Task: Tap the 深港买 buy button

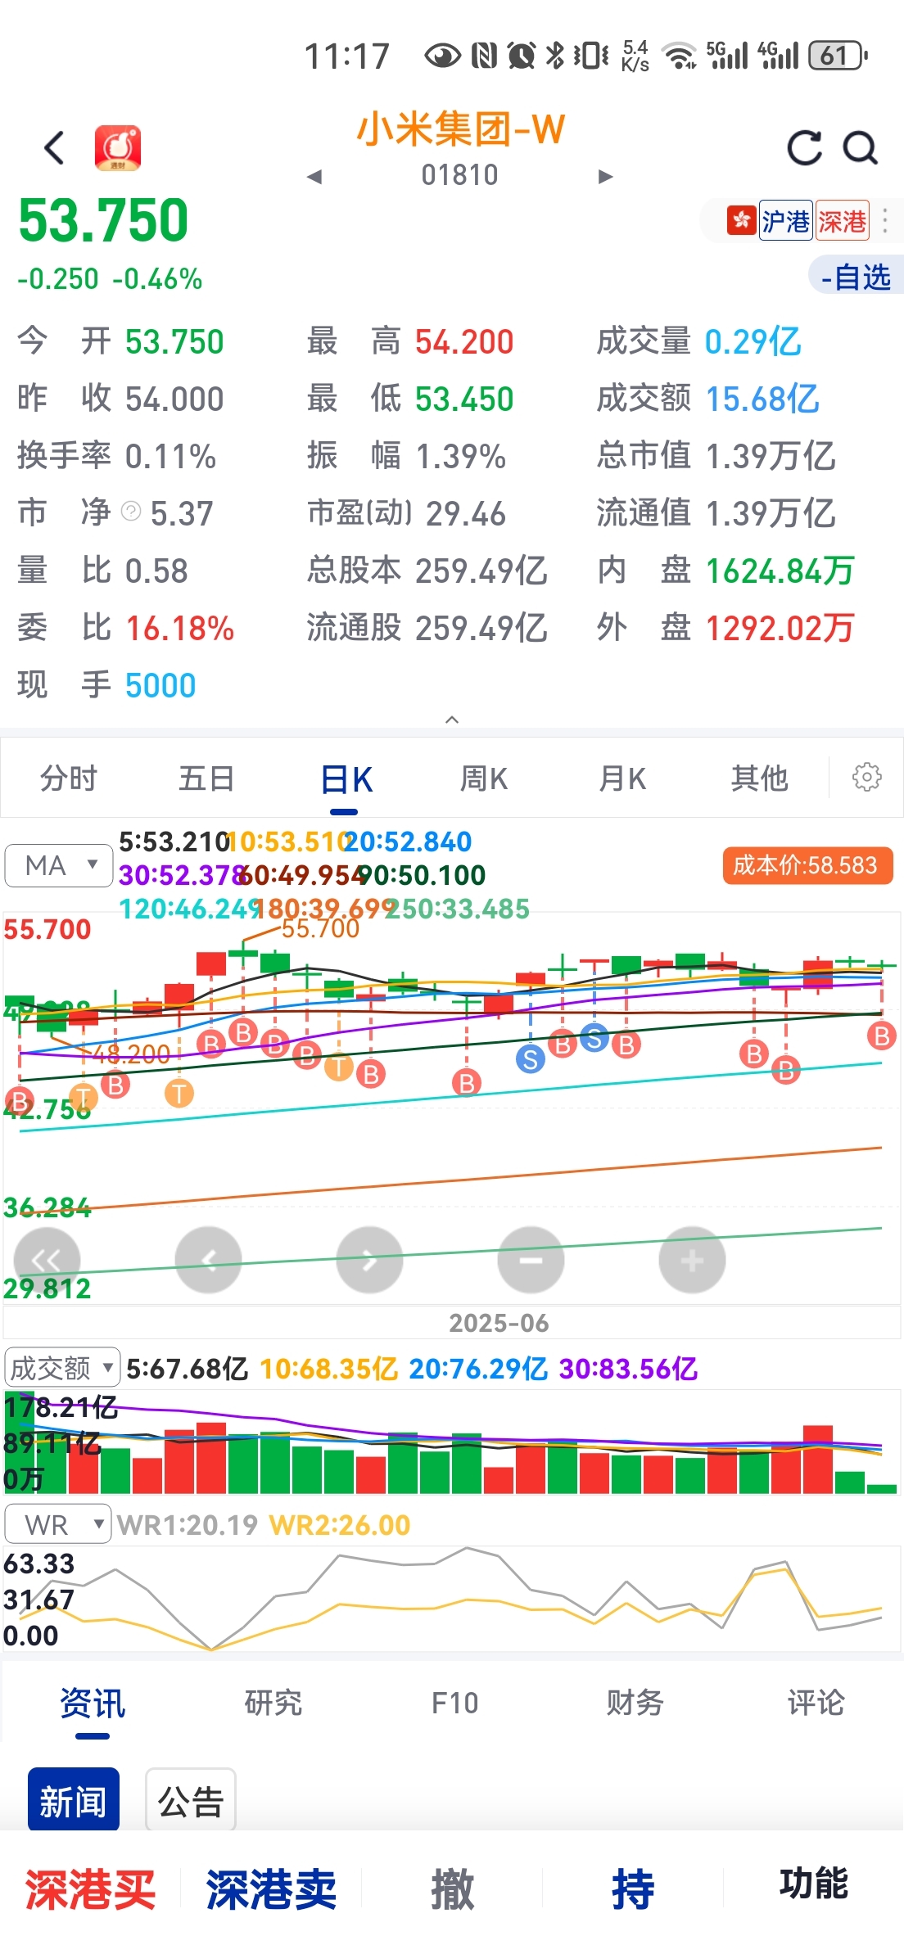Action: 90,1889
